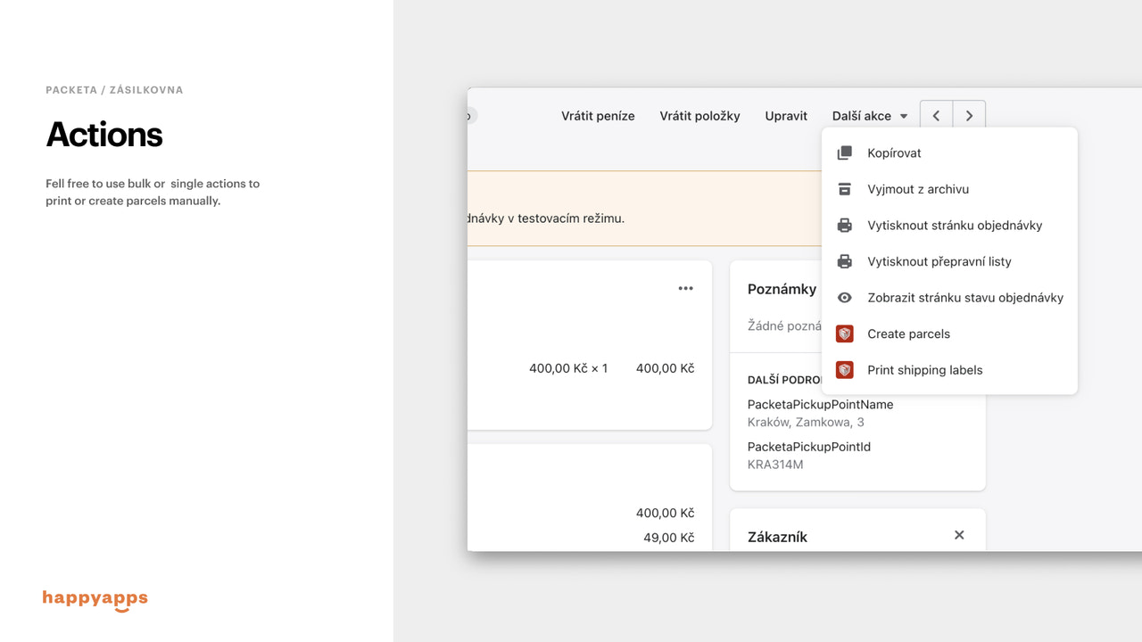The image size is (1142, 642).
Task: Click the Packeta icon next to Print shipping labels
Action: coord(844,369)
